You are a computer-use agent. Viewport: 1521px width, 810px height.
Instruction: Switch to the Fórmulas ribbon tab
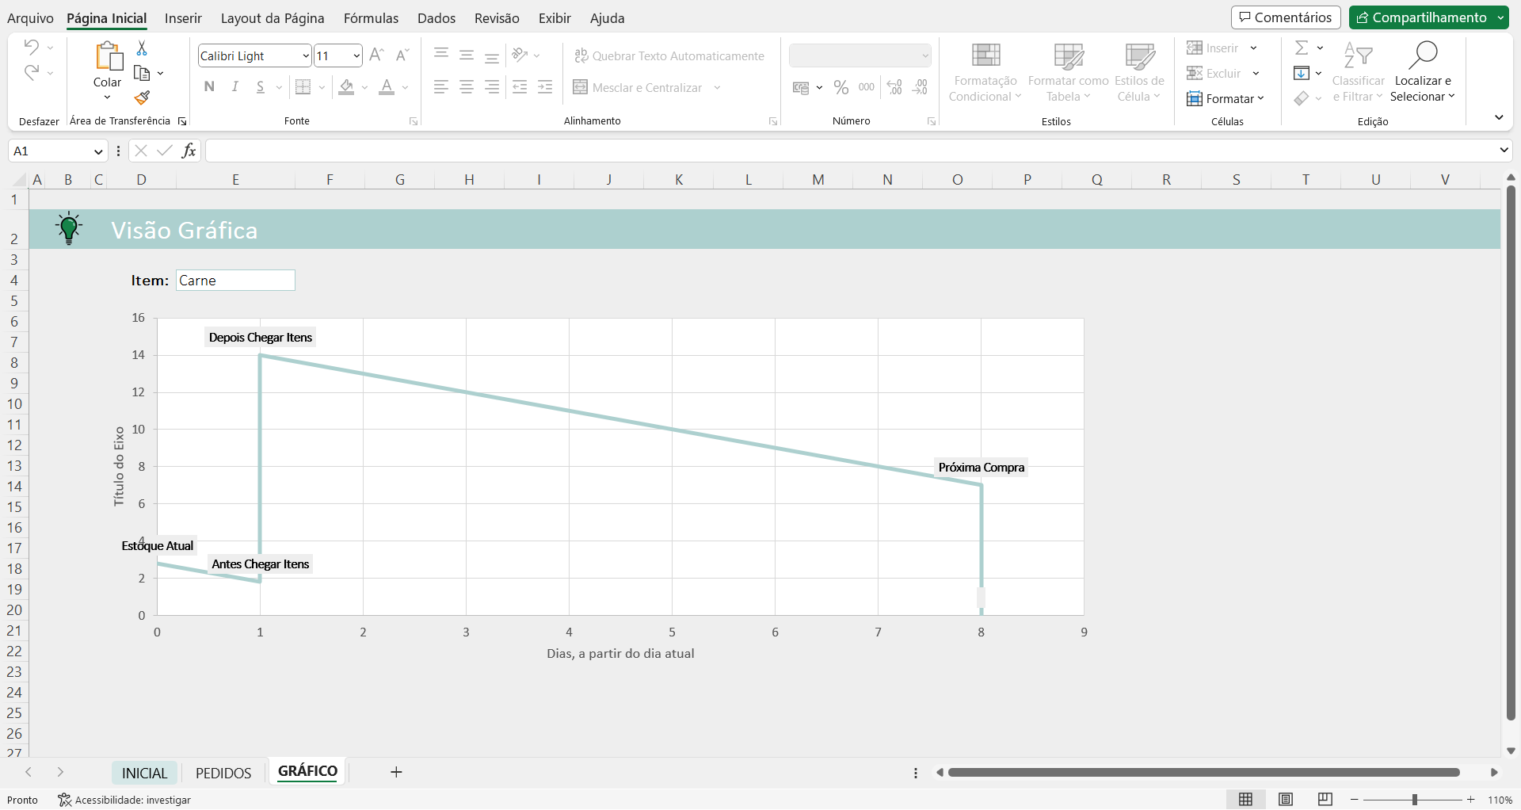[372, 17]
